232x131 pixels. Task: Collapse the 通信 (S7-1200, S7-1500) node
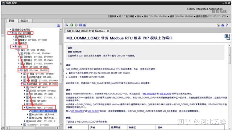(x=19, y=70)
